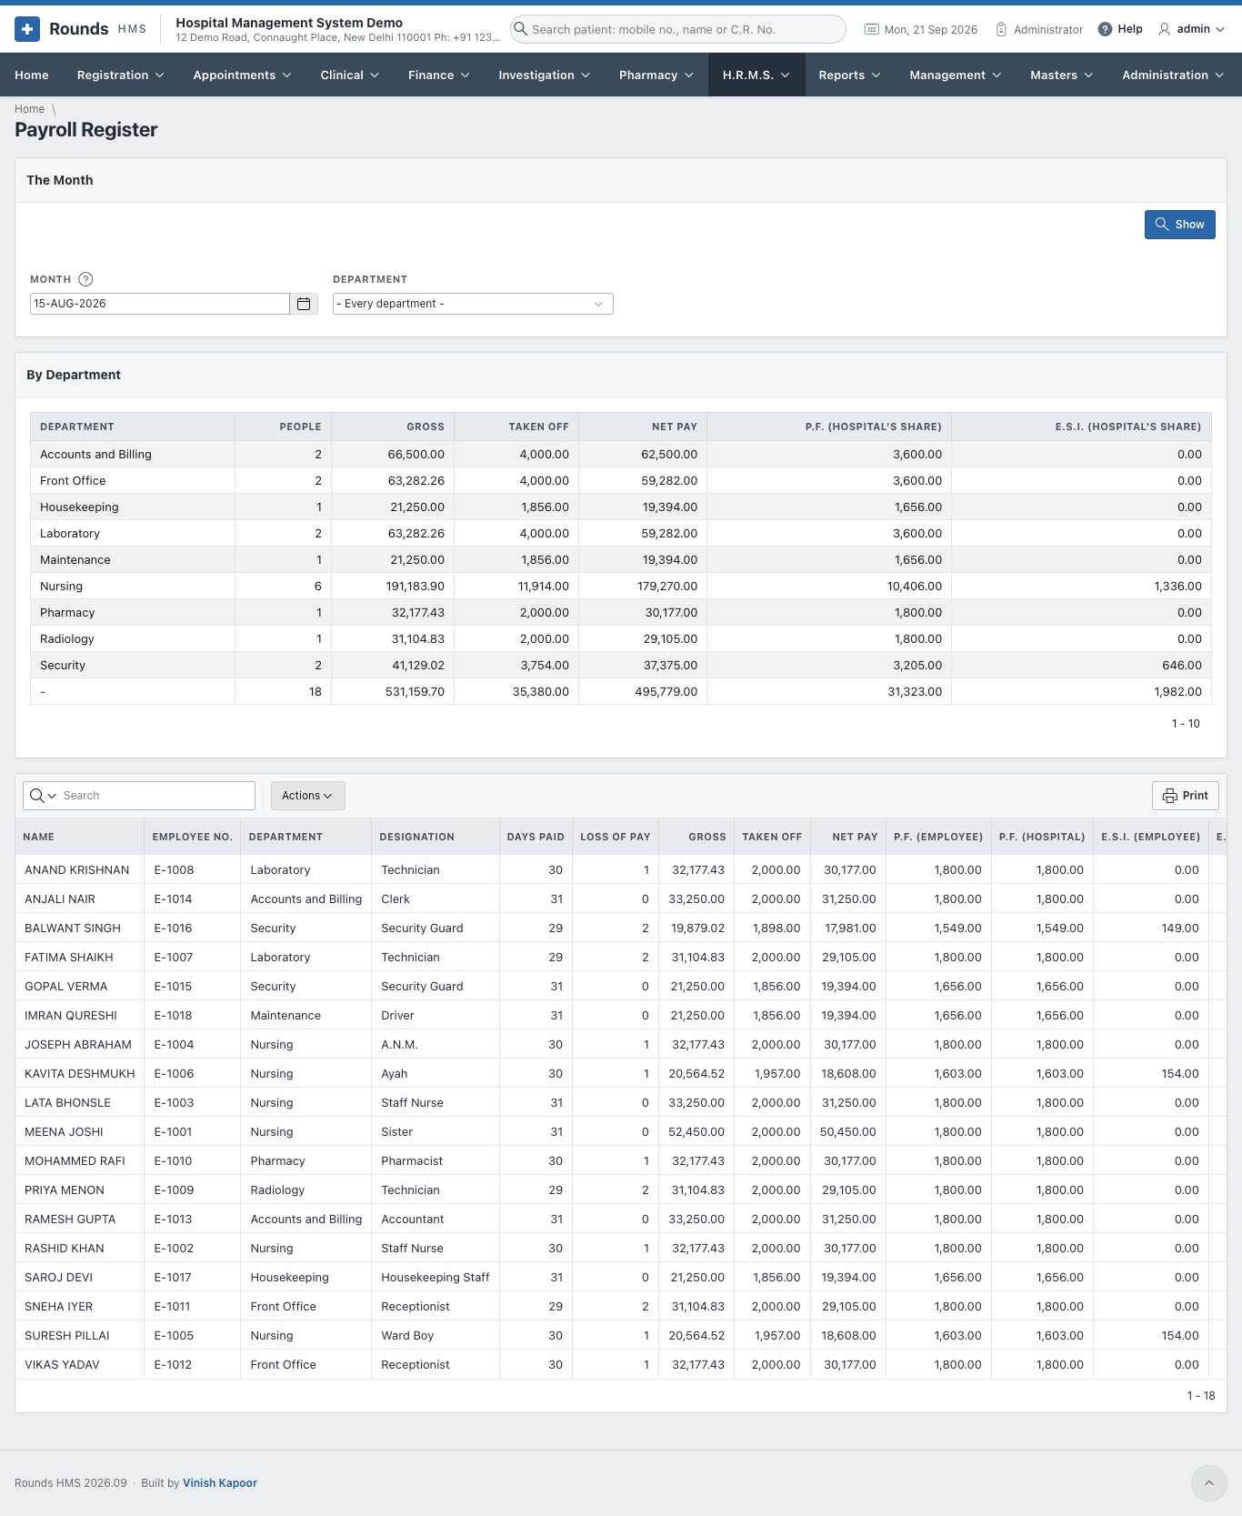Expand the Registration menu
Screen dimensions: 1242x1516
[x=120, y=75]
